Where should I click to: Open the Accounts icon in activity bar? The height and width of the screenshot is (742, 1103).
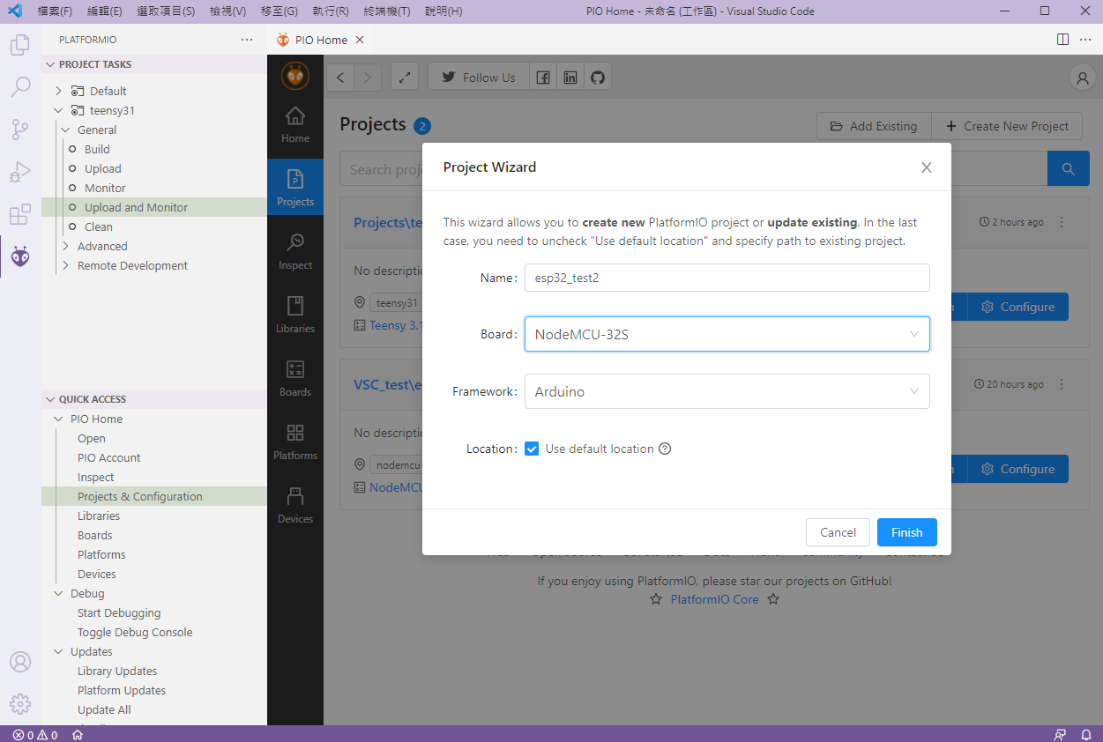(x=20, y=662)
